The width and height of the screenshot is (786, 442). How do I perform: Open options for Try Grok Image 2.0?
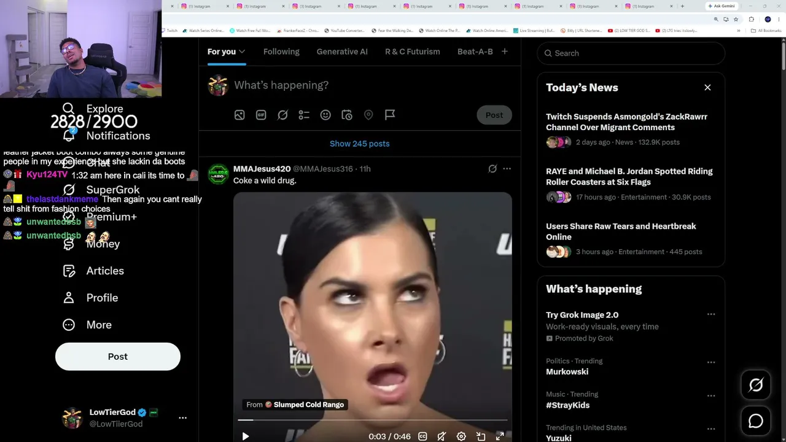click(711, 314)
